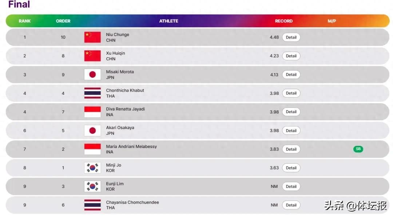Click Japan flag beside Akari Osakaya
The width and height of the screenshot is (393, 217).
click(x=92, y=130)
